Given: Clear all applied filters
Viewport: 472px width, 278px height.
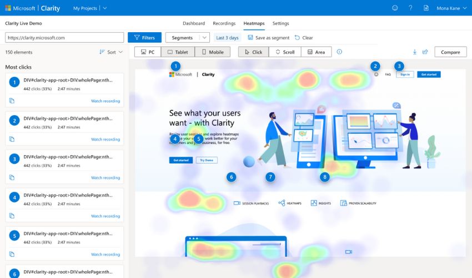Looking at the screenshot, I should (x=304, y=38).
